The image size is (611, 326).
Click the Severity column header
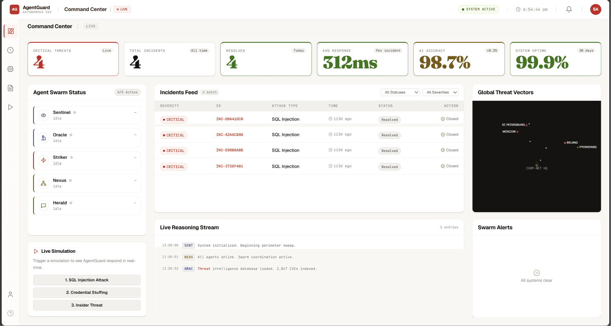[169, 106]
